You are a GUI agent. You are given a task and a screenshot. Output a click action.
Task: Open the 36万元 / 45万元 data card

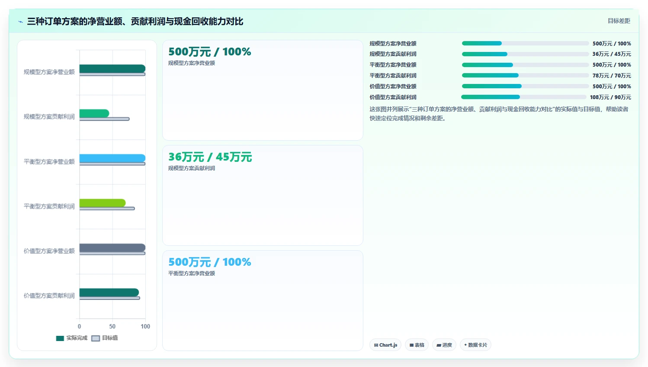(x=263, y=195)
